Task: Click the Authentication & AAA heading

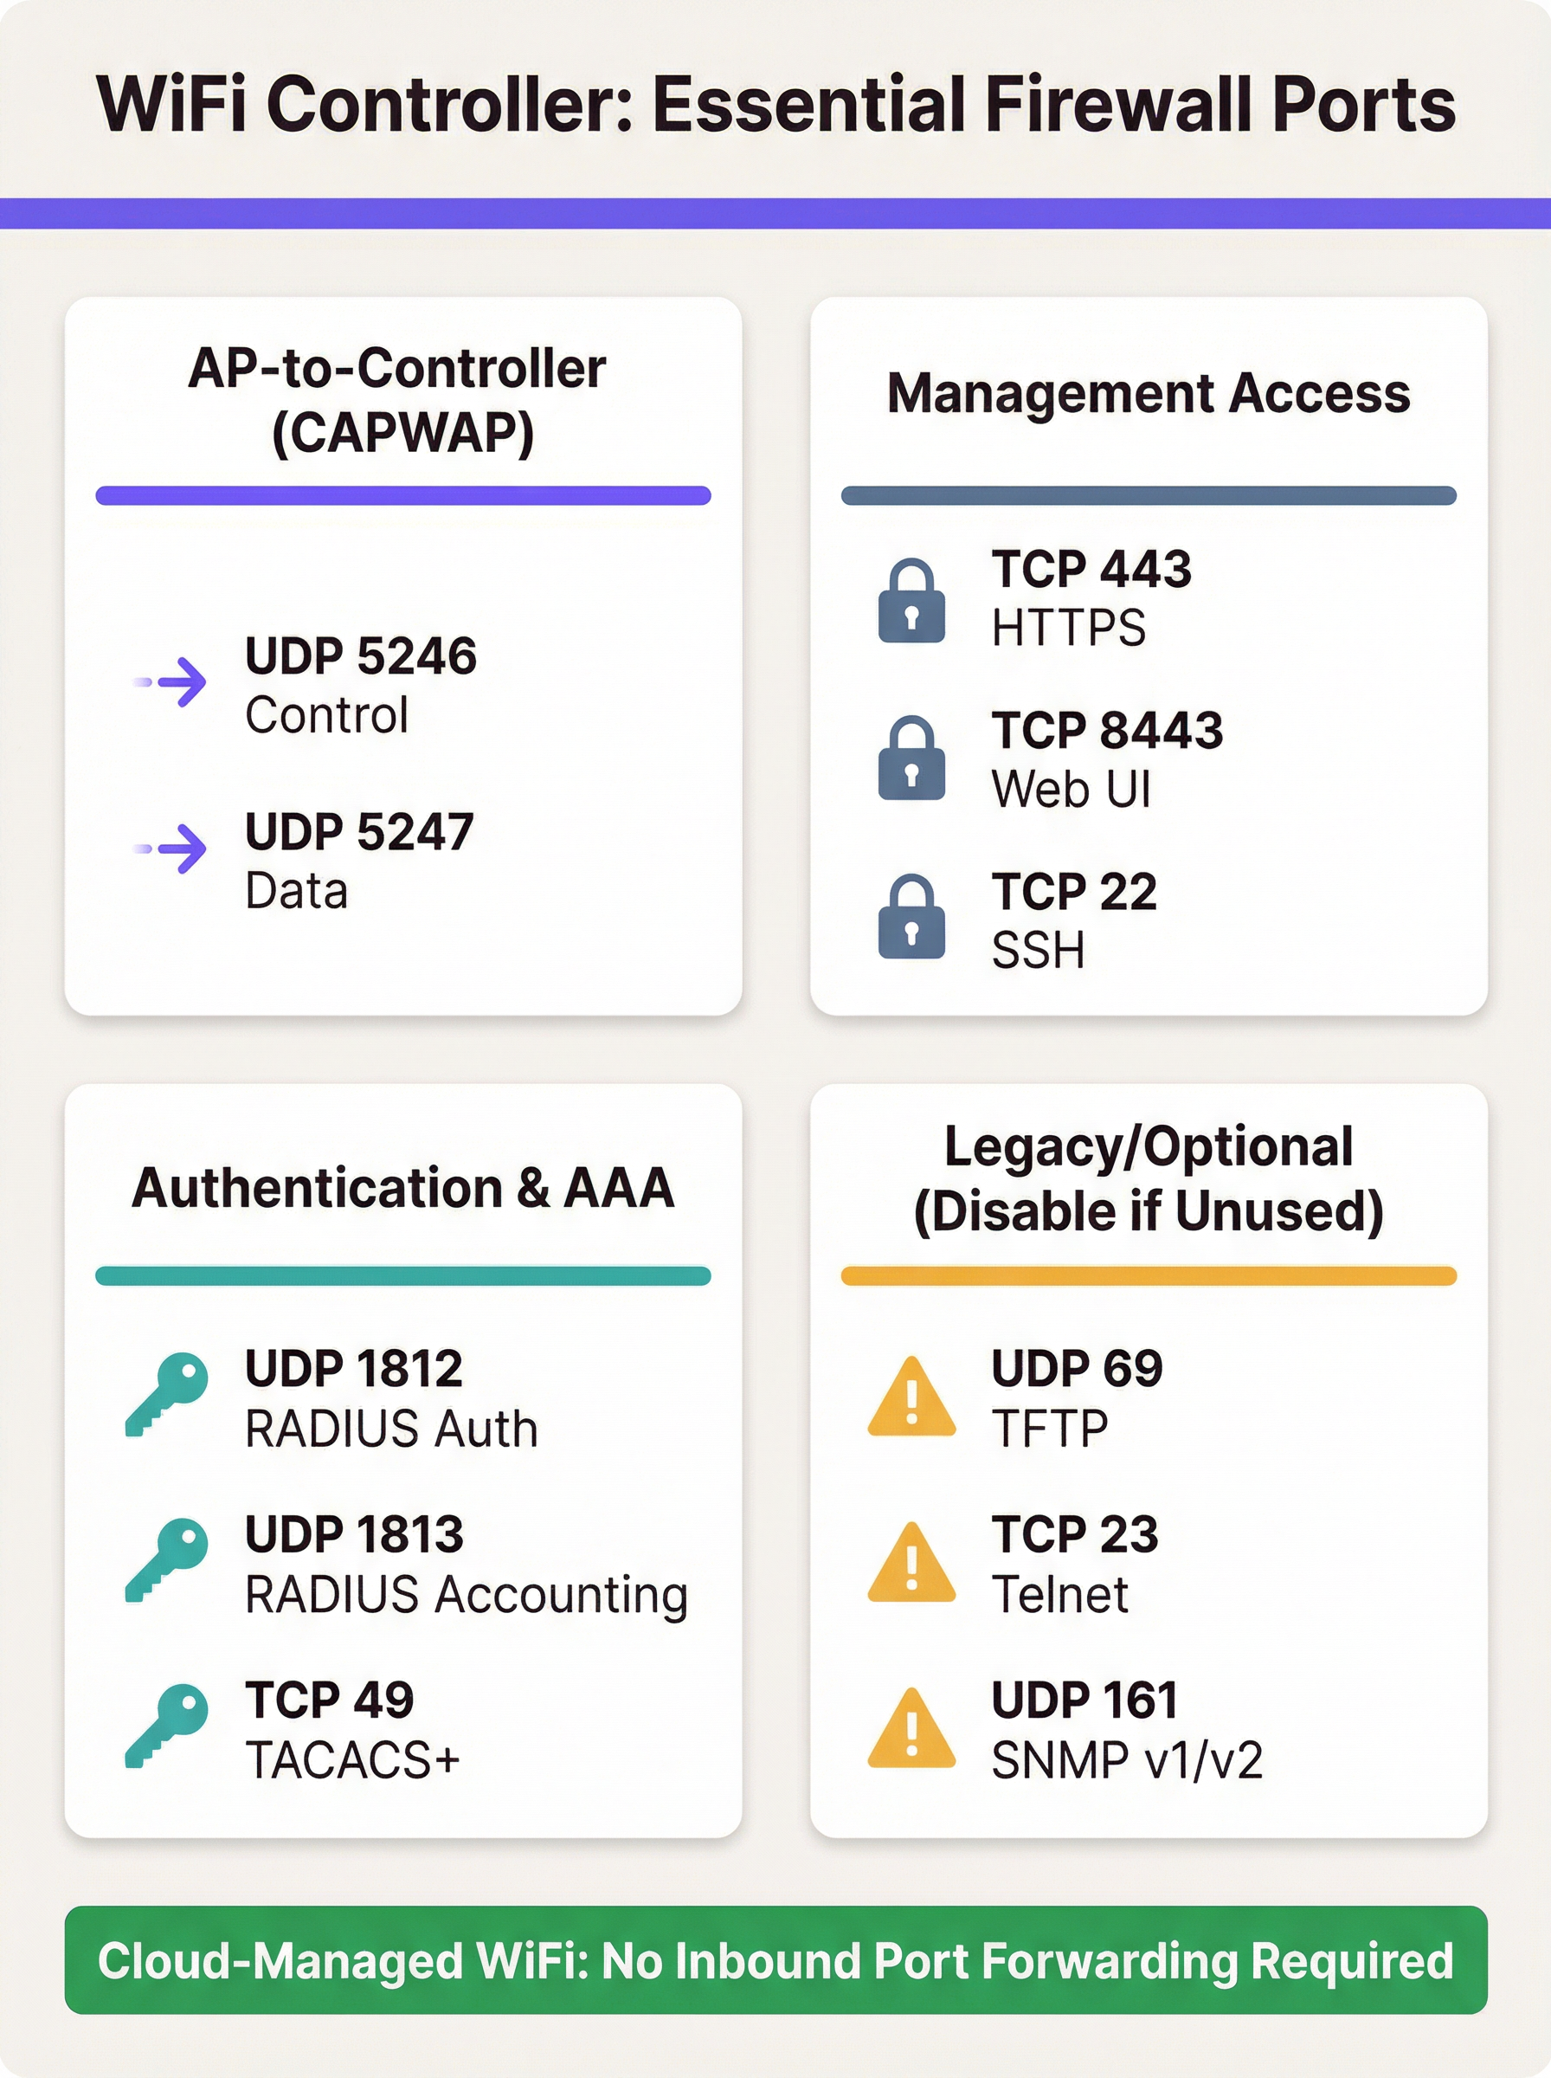Action: pyautogui.click(x=402, y=1187)
